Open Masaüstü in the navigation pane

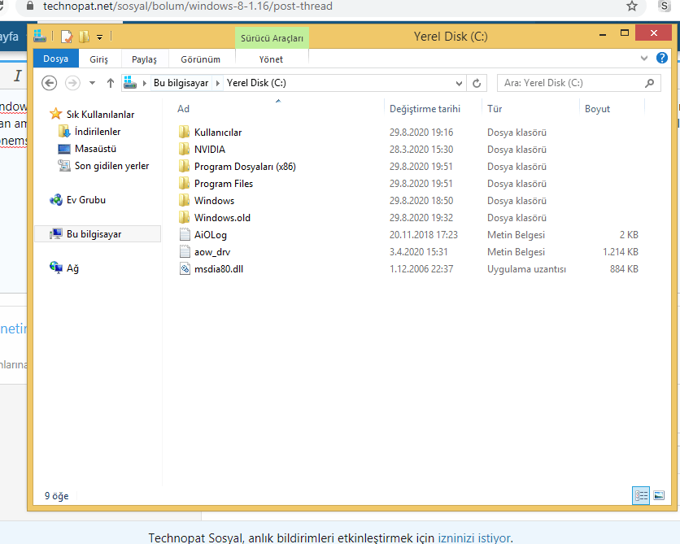tap(95, 149)
